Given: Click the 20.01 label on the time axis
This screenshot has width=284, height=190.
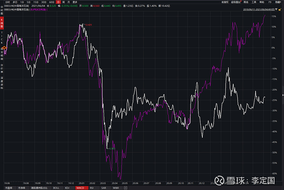Looking at the screenshot, I should [82, 183].
